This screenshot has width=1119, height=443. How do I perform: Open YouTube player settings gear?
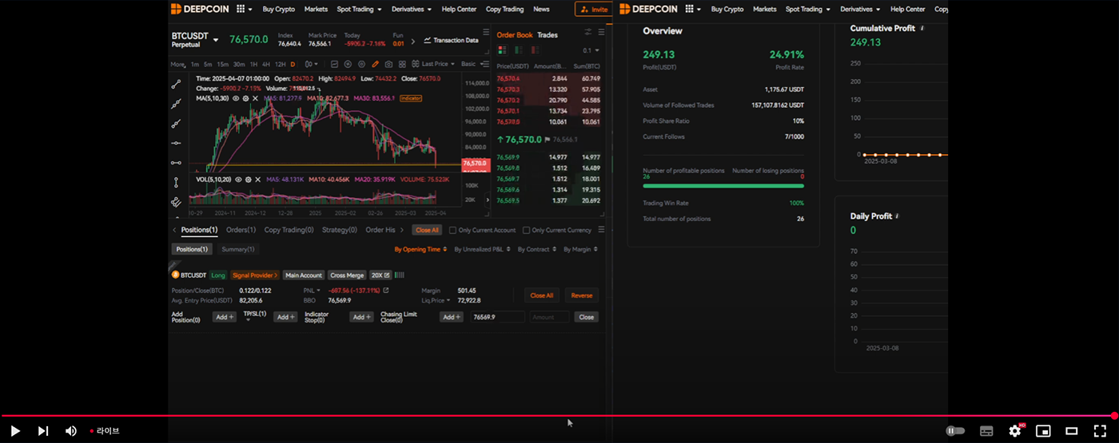[1014, 431]
